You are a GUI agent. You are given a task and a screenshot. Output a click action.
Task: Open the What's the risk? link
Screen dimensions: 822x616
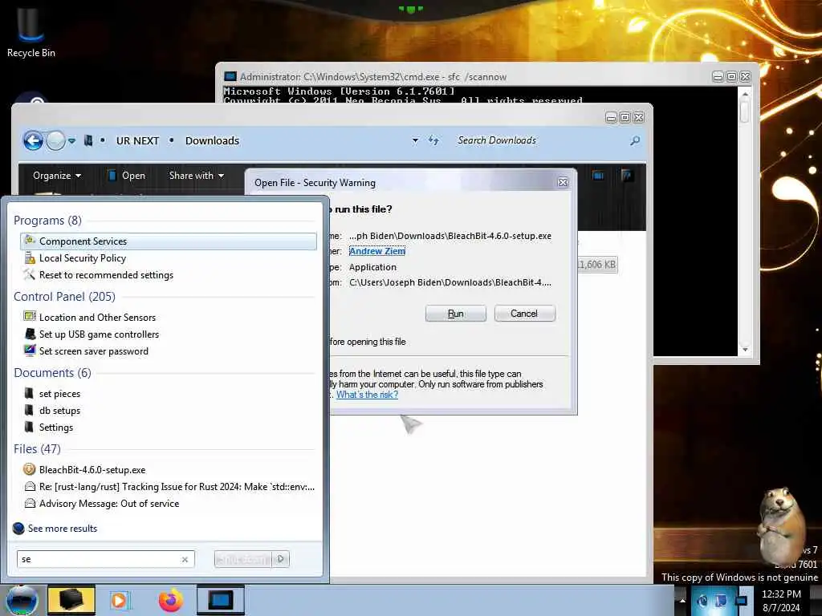pyautogui.click(x=367, y=395)
